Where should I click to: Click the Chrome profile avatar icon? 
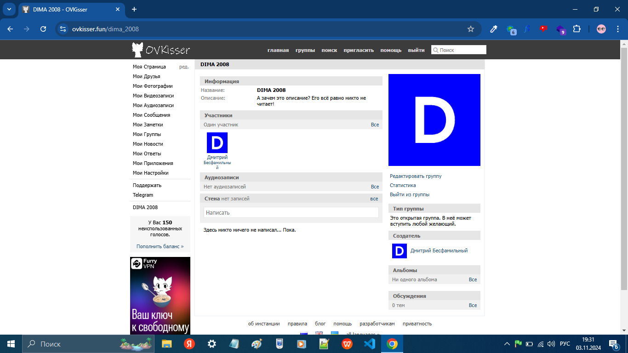pyautogui.click(x=601, y=29)
